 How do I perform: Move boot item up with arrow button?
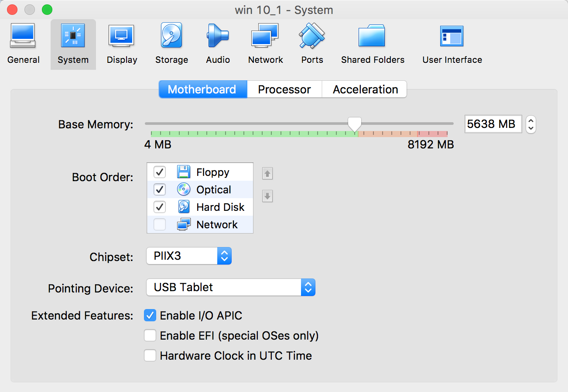[x=267, y=174]
